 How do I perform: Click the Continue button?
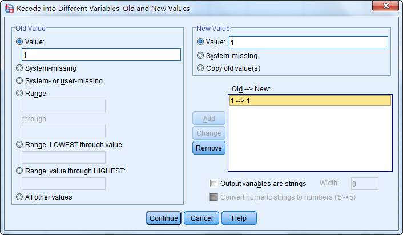click(164, 218)
